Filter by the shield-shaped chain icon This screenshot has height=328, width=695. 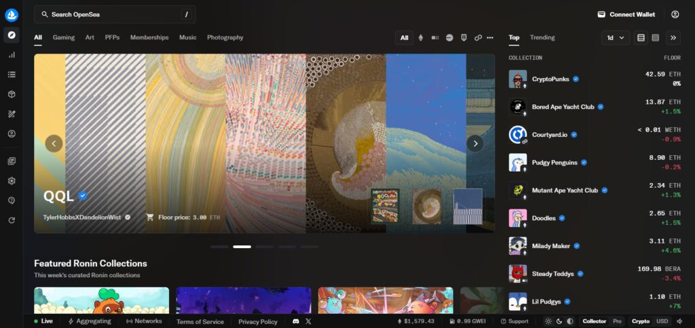click(464, 38)
